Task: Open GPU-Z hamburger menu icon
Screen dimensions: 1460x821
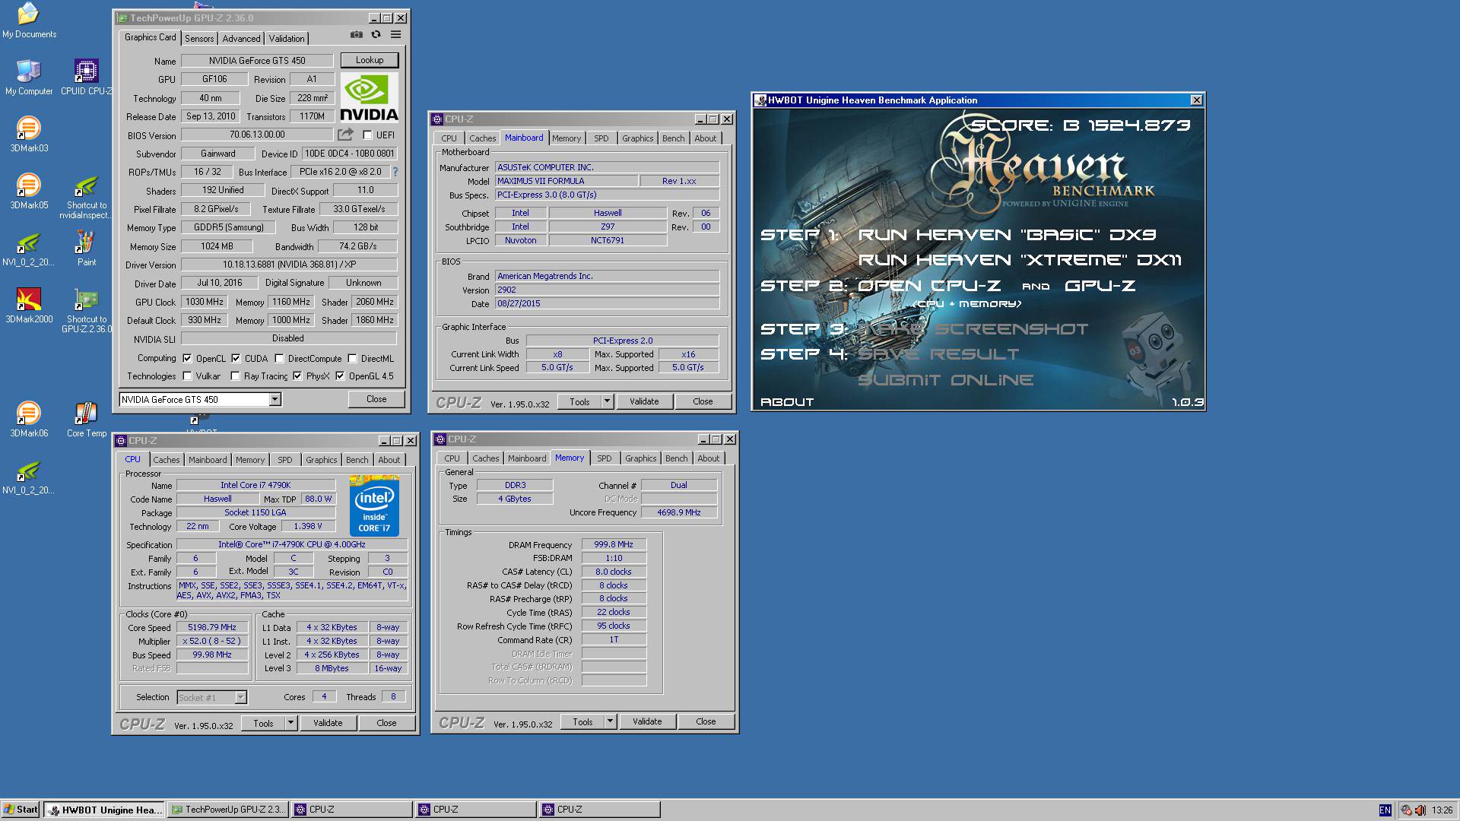Action: click(395, 35)
